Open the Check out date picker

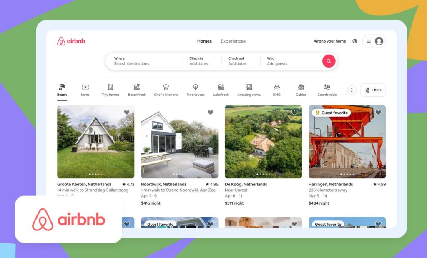241,61
